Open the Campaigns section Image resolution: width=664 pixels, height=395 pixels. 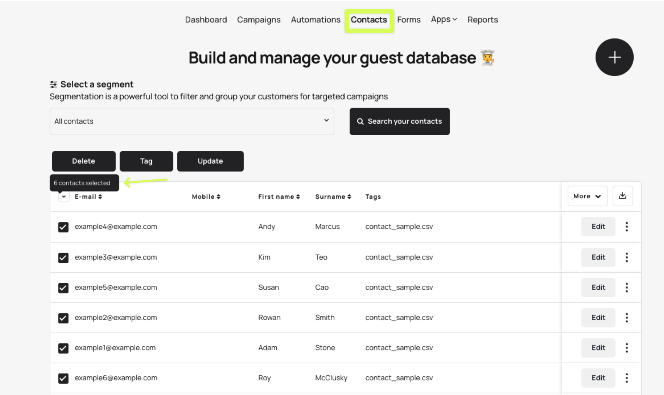click(x=259, y=20)
